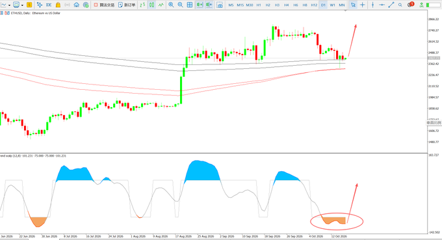
Task: Select the M5 timeframe
Action: pos(231,5)
